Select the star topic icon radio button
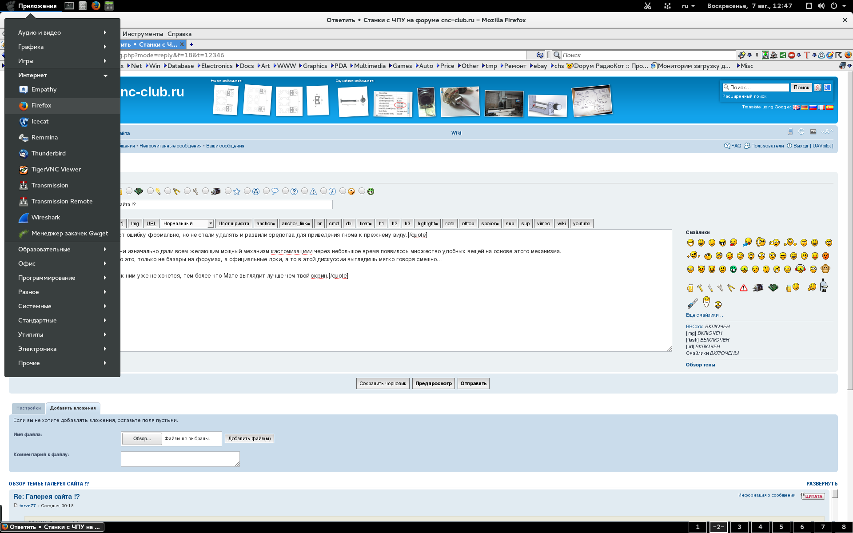853x533 pixels. [x=228, y=191]
